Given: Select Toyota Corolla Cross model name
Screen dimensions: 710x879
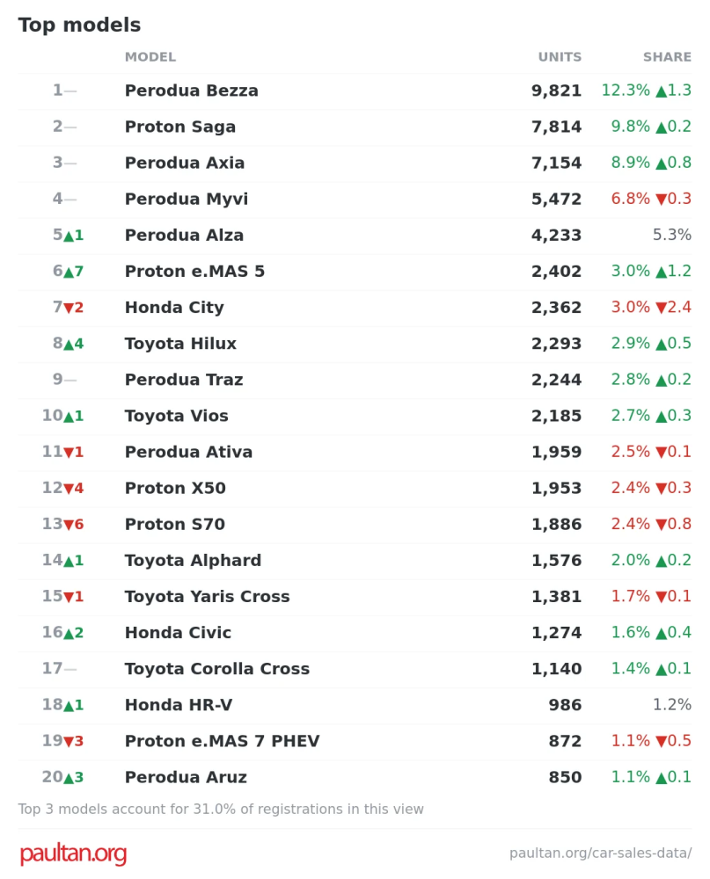Looking at the screenshot, I should (x=217, y=669).
